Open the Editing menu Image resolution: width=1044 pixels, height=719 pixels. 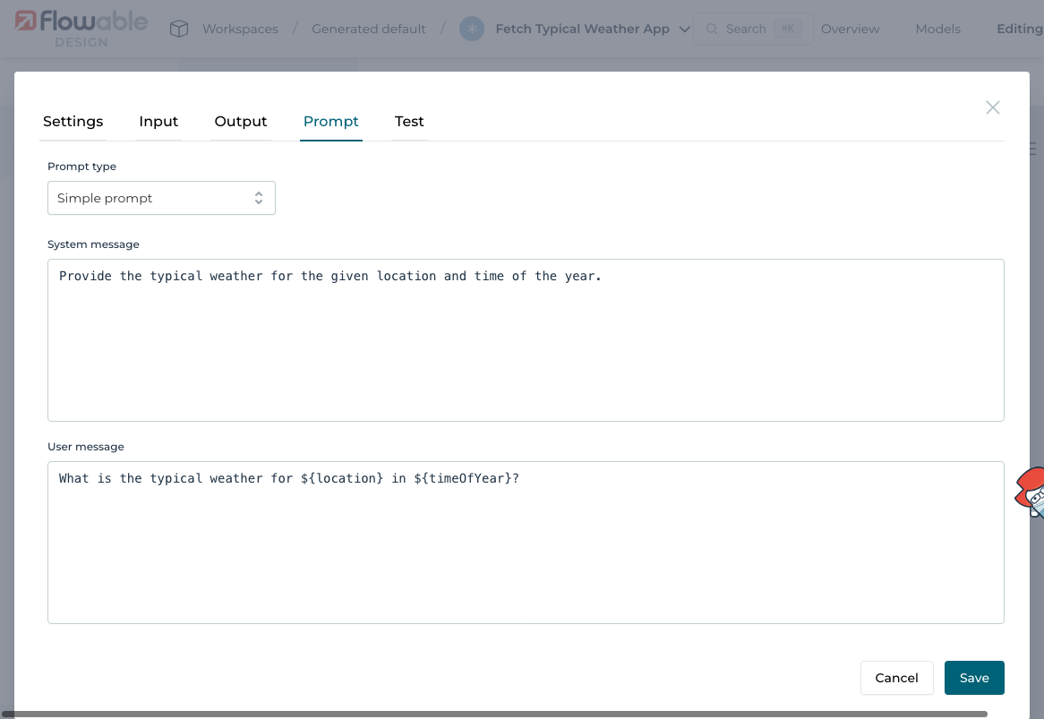(1019, 28)
